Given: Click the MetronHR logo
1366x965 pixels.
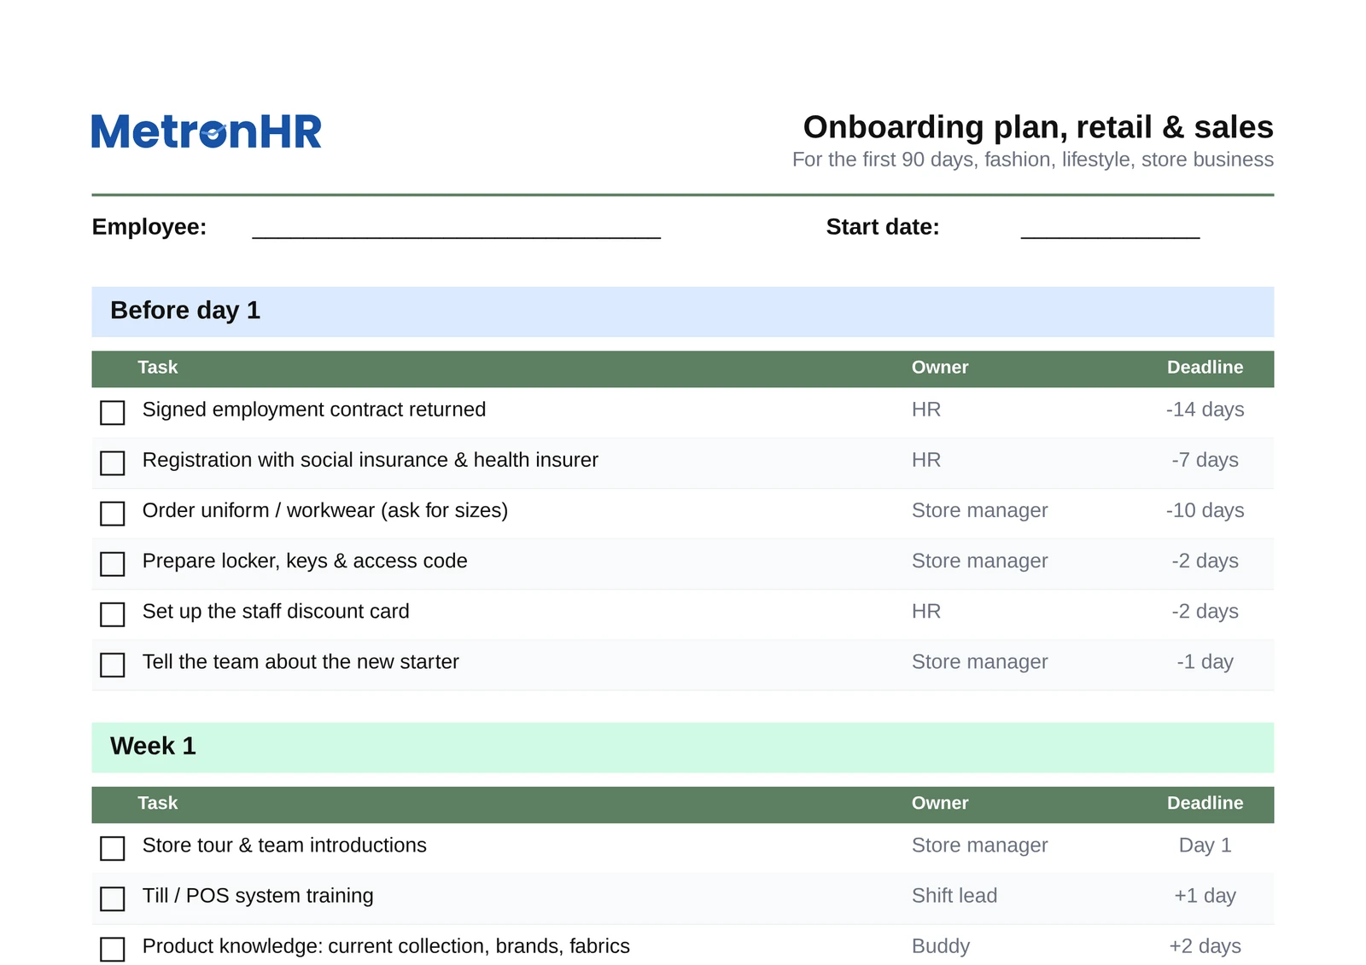Looking at the screenshot, I should [x=207, y=131].
